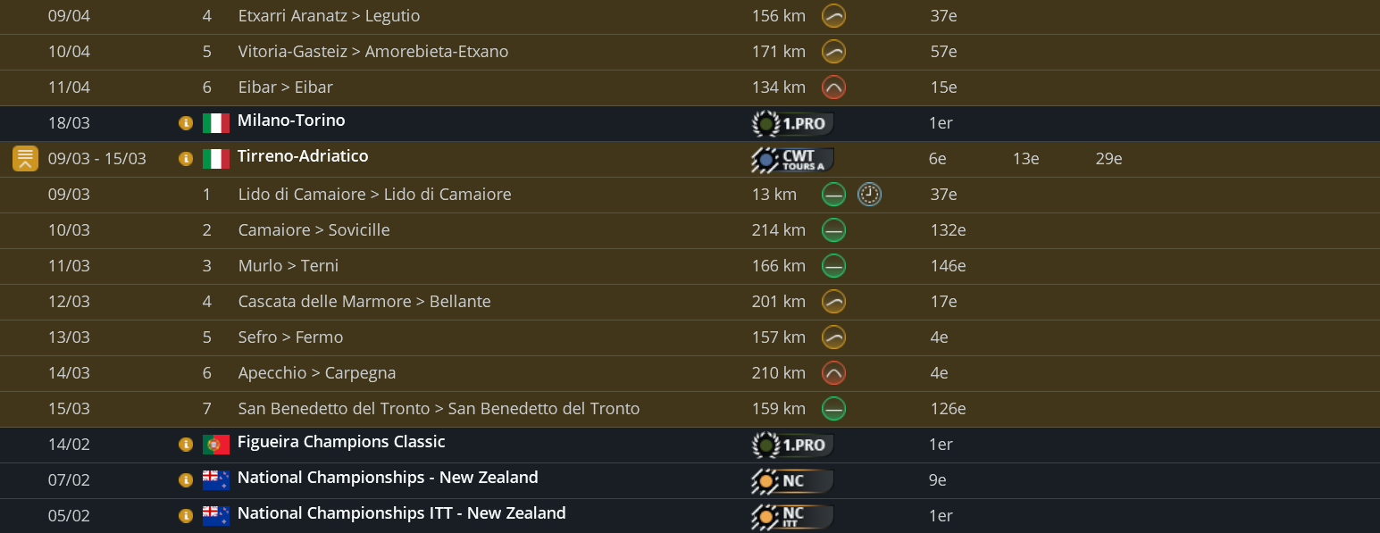Screen dimensions: 1380x533
Task: Show info for Figueira Champions Classic
Action: pos(186,445)
